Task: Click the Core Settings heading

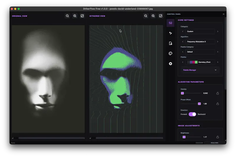Action: click(186, 20)
